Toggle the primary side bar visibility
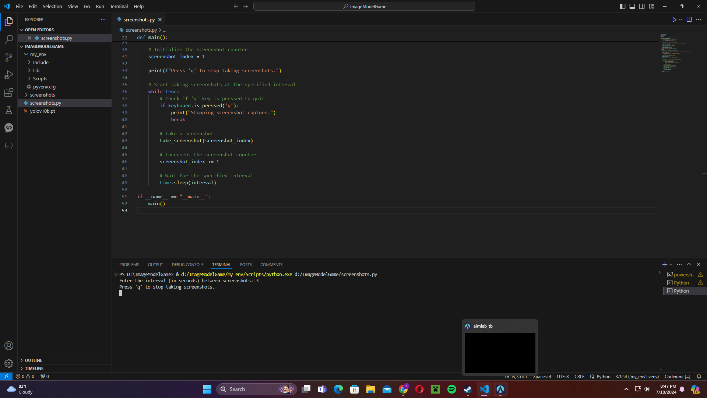The width and height of the screenshot is (707, 398). click(622, 6)
